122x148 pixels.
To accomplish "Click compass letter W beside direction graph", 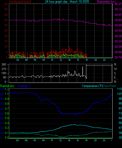I will pyautogui.click(x=115, y=69).
